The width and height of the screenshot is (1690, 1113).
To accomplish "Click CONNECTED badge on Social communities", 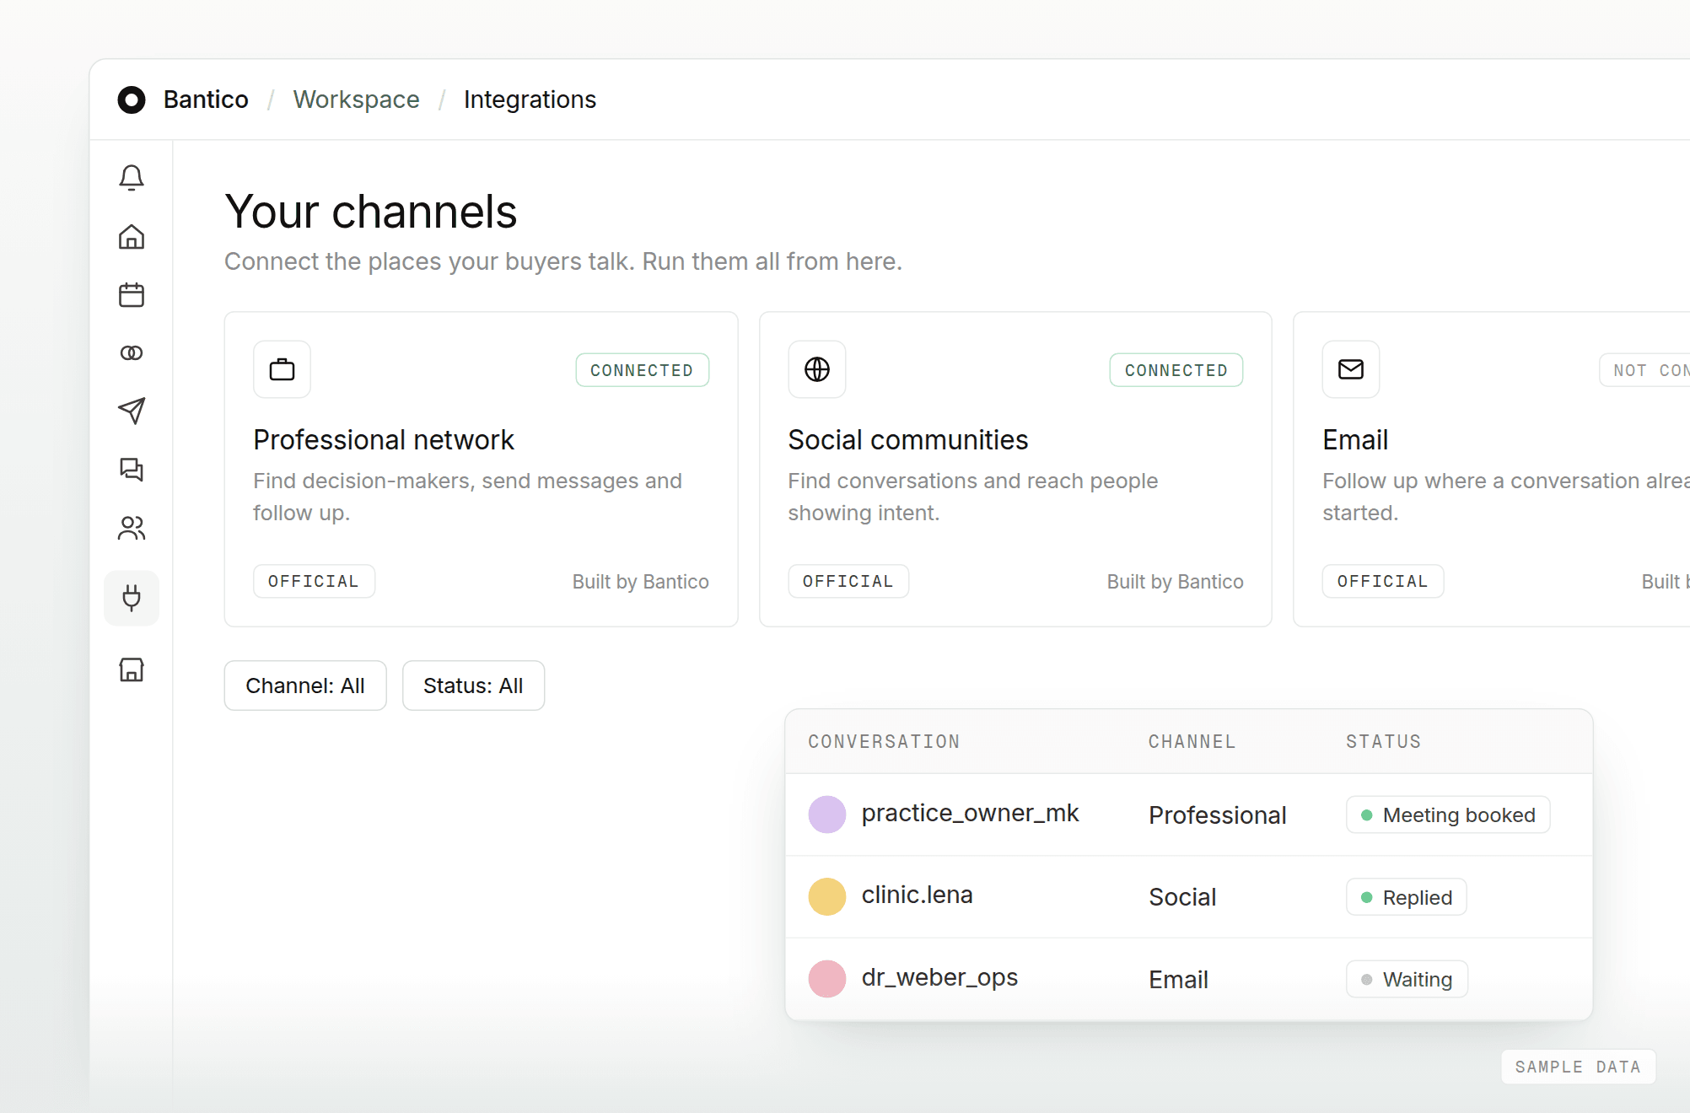I will 1176,370.
